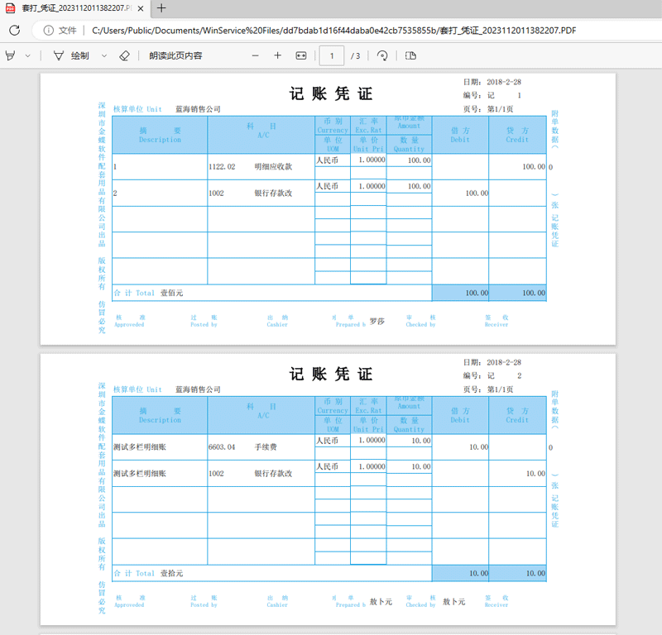Click the address bar file path
Viewport: 662px width, 635px height.
tap(331, 31)
